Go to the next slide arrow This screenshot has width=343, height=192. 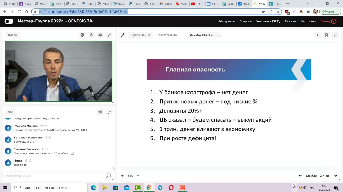tap(335, 176)
